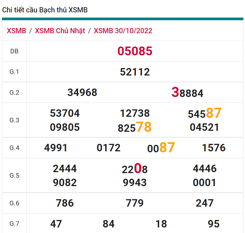This screenshot has height=233, width=245.
Task: Select the G.5 number 2444
Action: click(x=65, y=169)
